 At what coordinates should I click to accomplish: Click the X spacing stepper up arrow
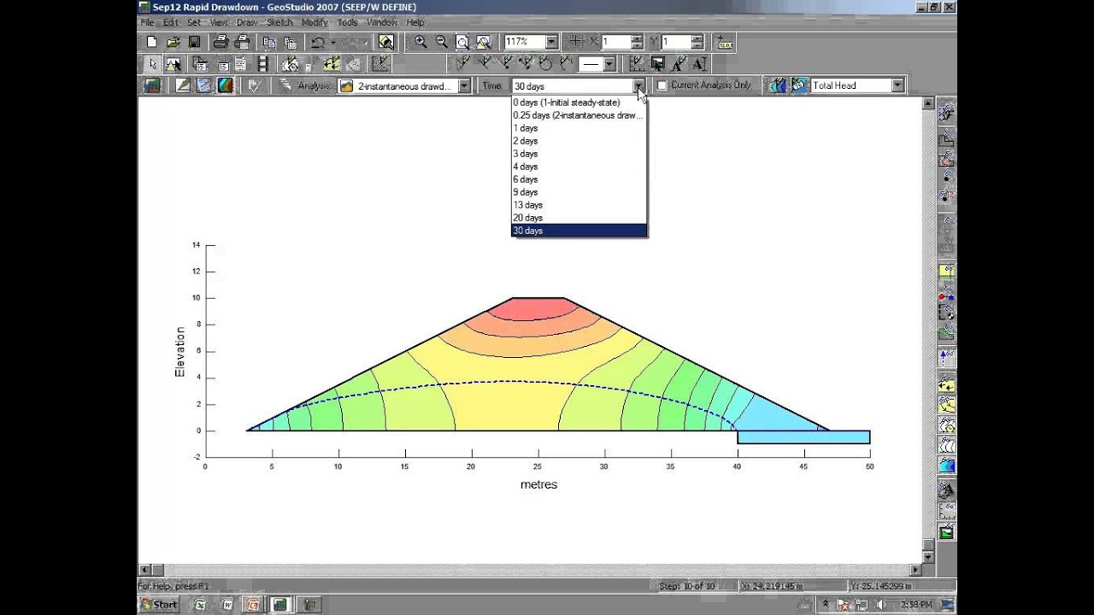pos(637,38)
